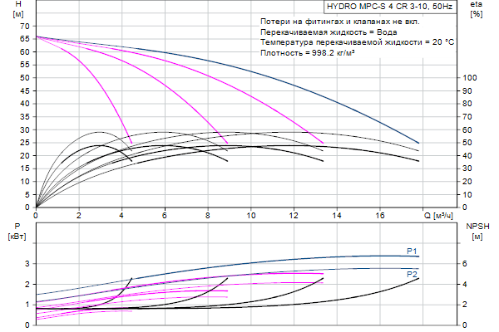499x332 pixels.
Task: Select the P2 power curve label
Action: [x=412, y=273]
